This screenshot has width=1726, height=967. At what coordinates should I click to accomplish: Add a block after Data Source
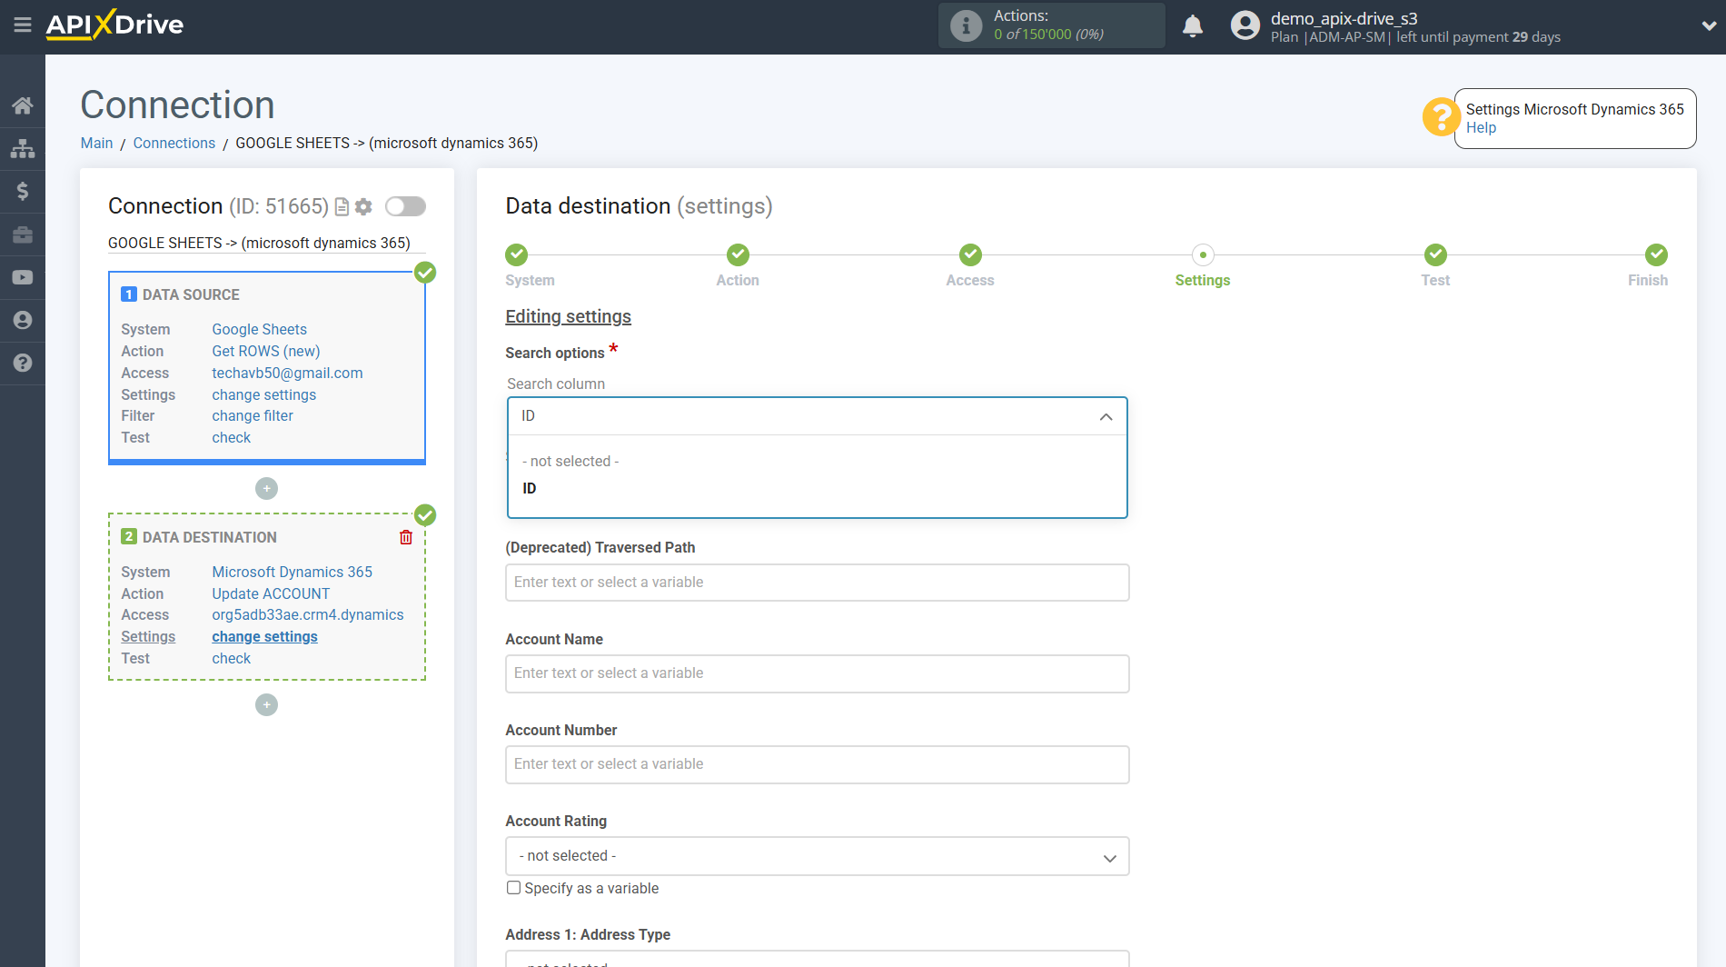coord(266,489)
